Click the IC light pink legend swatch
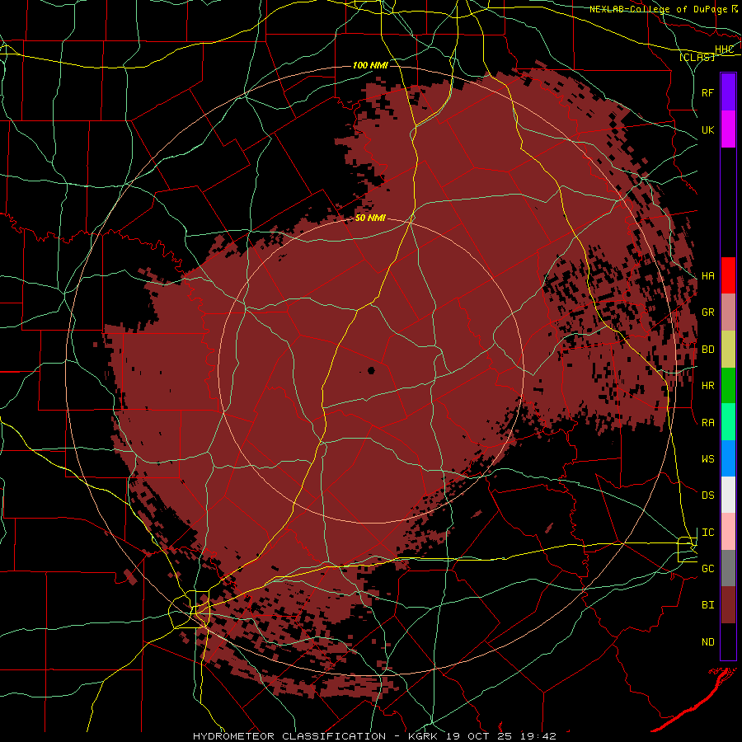Screen dimensions: 742x742 click(x=728, y=532)
